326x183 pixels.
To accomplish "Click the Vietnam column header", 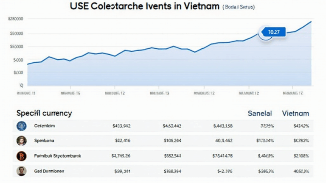I will click(295, 114).
